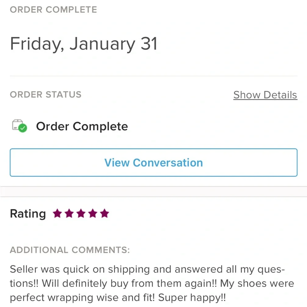Image resolution: width=307 pixels, height=307 pixels.
Task: Click the thin divider line above ORDER STATUS
Action: click(153, 76)
